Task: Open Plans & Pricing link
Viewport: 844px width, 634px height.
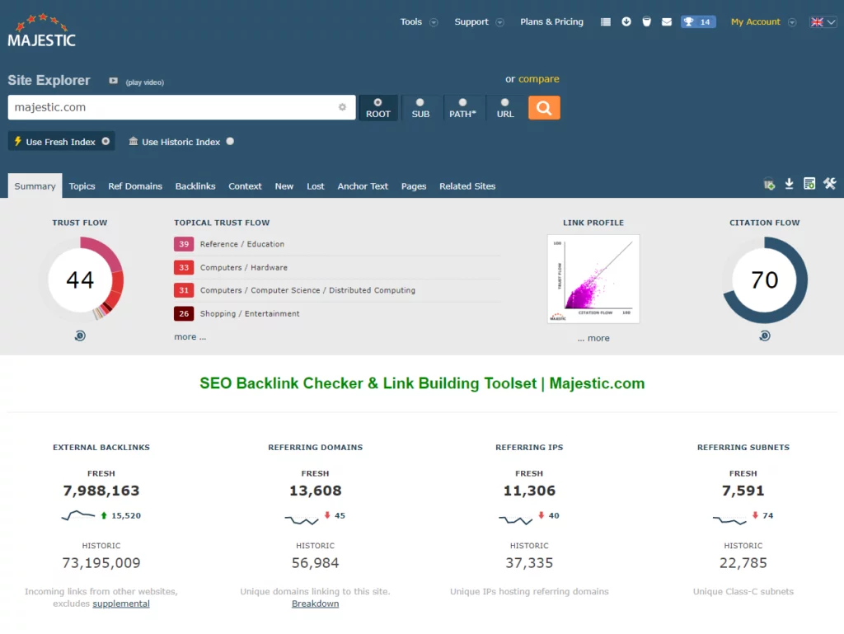Action: [551, 22]
